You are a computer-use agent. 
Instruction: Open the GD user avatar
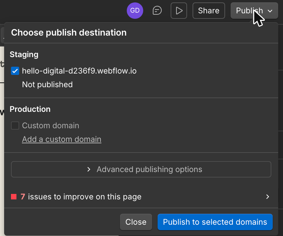point(135,11)
